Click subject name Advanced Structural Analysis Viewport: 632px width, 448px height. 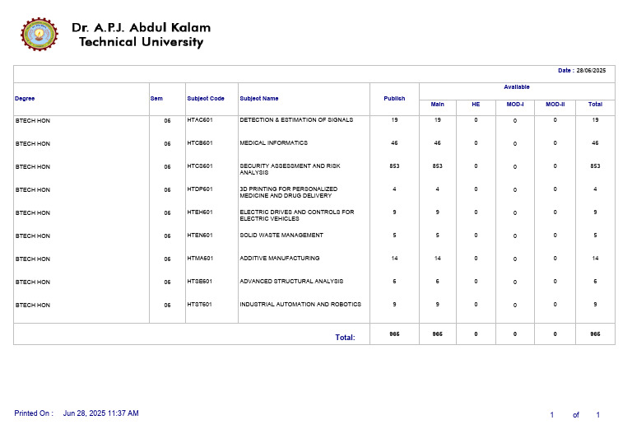click(x=291, y=281)
